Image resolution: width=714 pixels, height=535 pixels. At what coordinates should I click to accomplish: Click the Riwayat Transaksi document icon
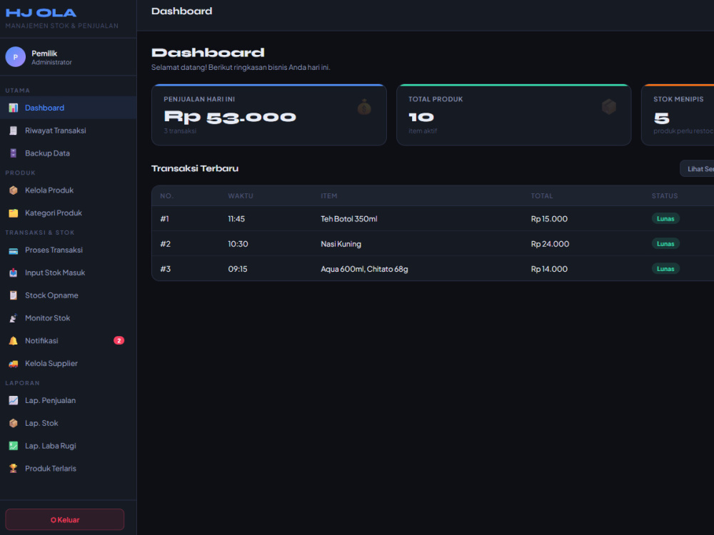(13, 131)
